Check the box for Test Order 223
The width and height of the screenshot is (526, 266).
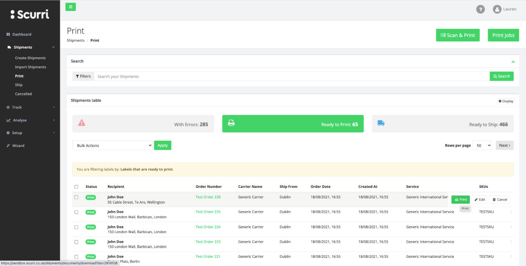(76, 242)
